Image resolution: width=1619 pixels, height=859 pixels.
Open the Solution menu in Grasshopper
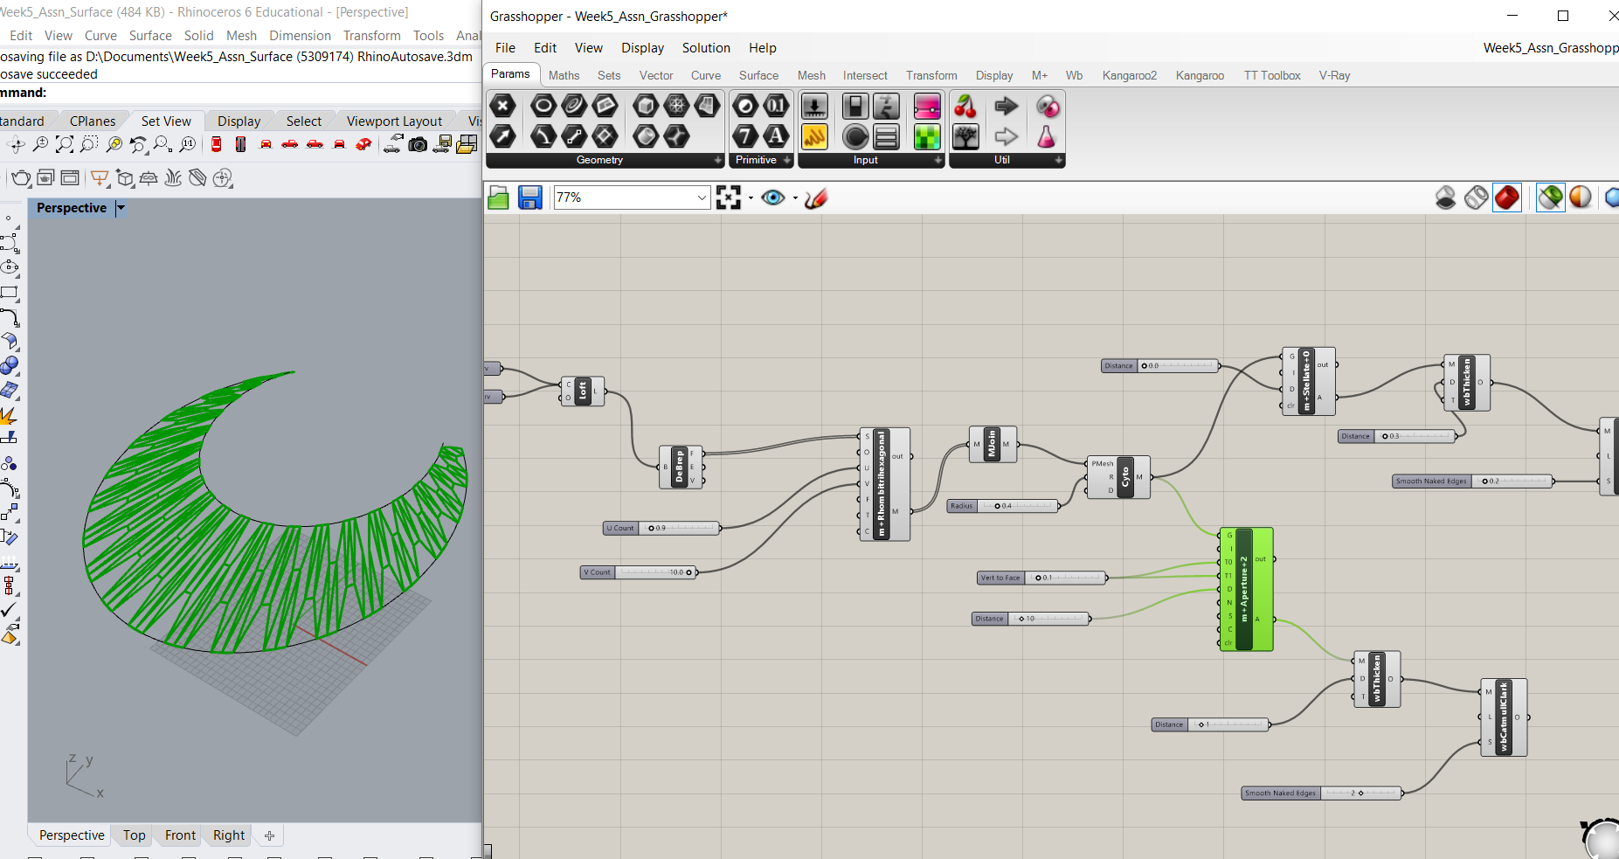(706, 48)
